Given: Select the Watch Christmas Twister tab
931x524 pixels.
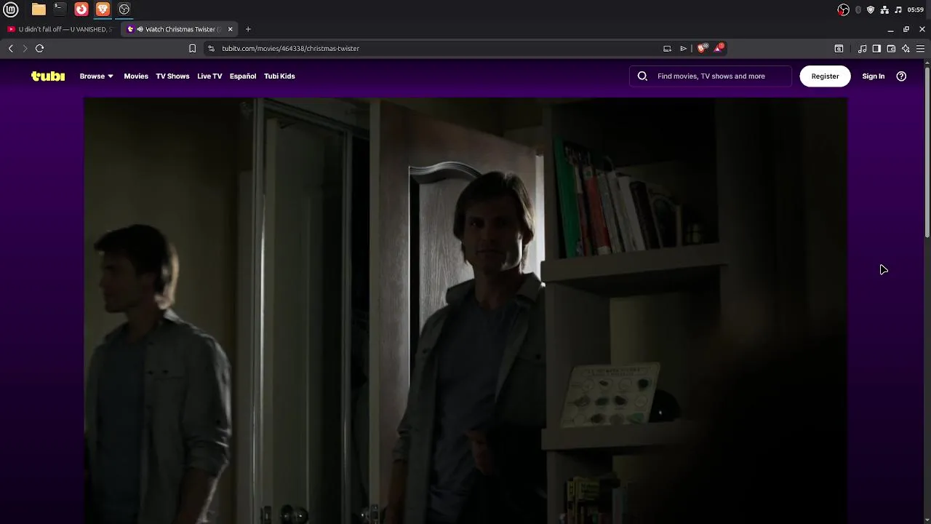Looking at the screenshot, I should click(x=180, y=29).
